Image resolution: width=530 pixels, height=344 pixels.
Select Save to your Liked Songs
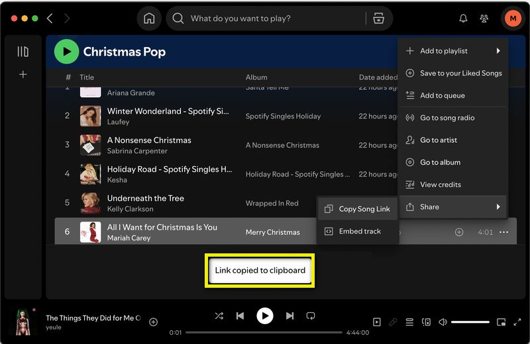453,73
